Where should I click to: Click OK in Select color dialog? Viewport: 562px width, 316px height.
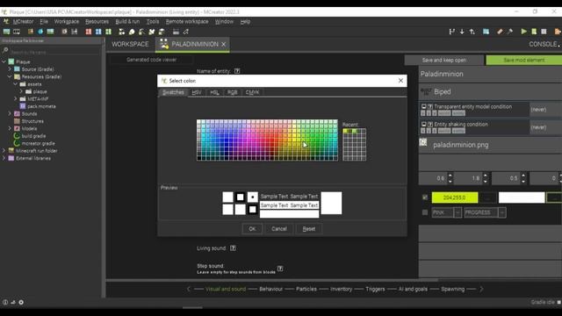click(x=252, y=229)
